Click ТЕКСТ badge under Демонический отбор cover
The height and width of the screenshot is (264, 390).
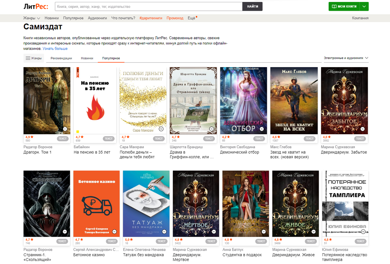pyautogui.click(x=259, y=138)
